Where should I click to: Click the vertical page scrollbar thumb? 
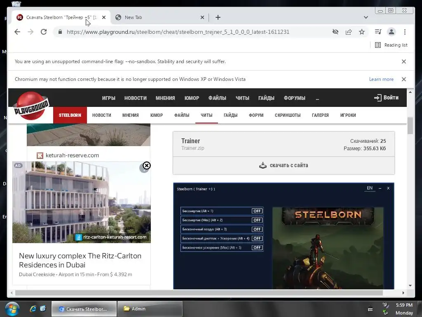[410, 125]
